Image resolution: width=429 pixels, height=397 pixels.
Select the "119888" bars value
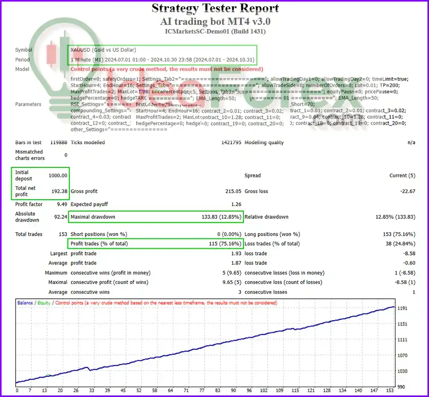59,142
